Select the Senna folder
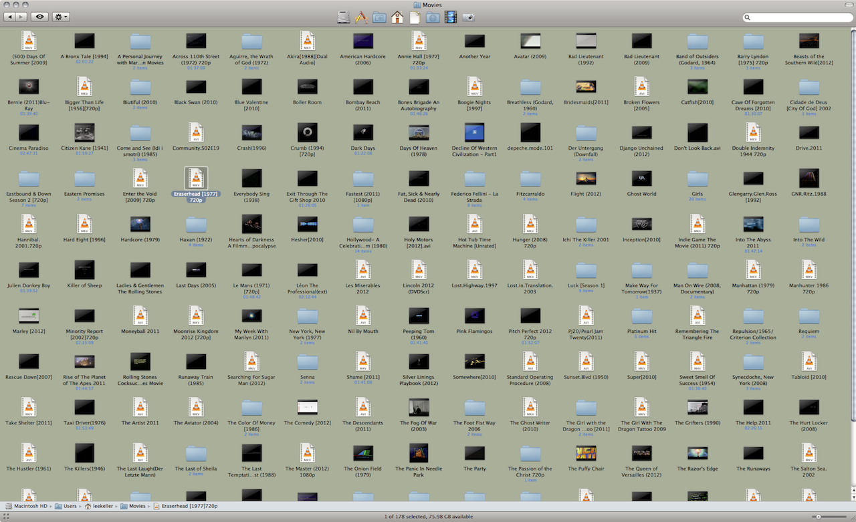This screenshot has width=856, height=522. [307, 362]
